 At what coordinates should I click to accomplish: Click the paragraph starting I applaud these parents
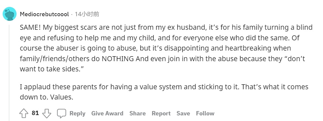point(164,92)
